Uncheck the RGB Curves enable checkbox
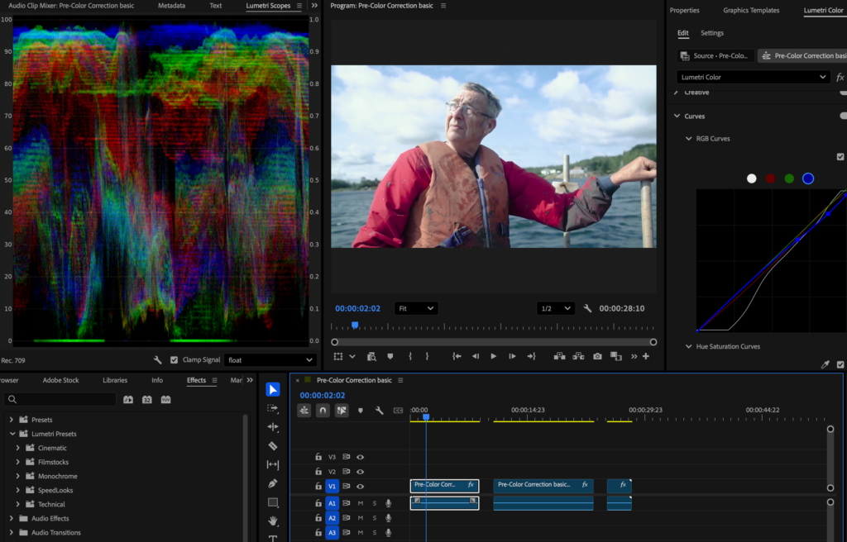This screenshot has height=542, width=847. (840, 157)
